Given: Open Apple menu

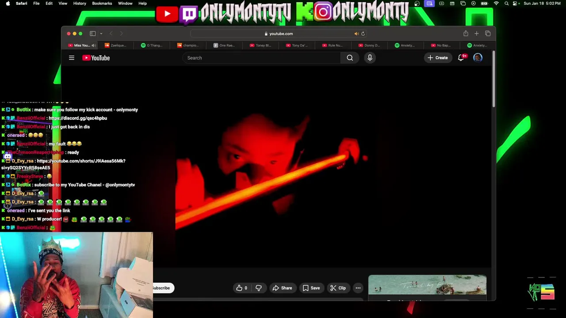Looking at the screenshot, I should coord(8,4).
